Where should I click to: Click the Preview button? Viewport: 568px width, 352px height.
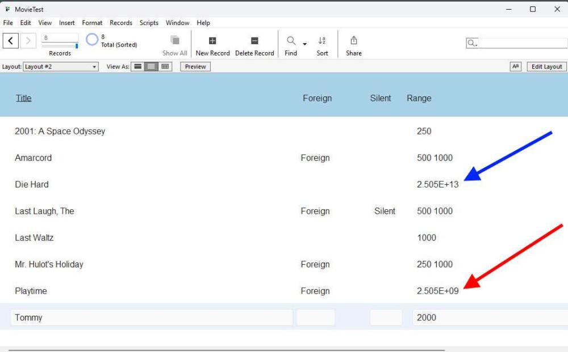click(195, 66)
